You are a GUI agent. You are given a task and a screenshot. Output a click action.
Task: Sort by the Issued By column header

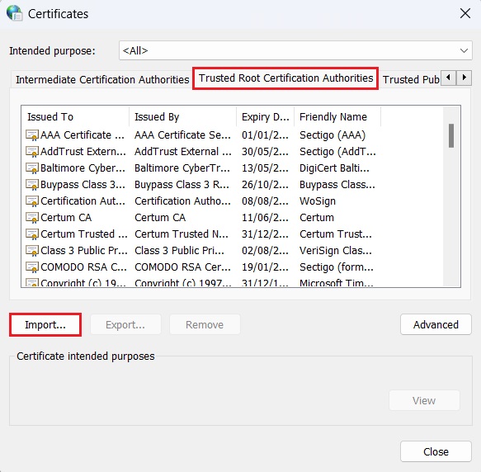pyautogui.click(x=183, y=117)
